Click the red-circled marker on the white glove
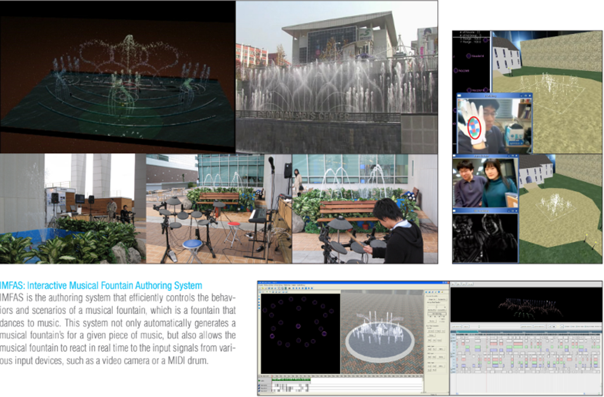Image resolution: width=604 pixels, height=397 pixels. [x=473, y=127]
